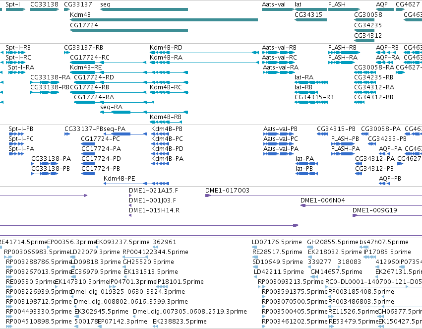The width and height of the screenshot is (422, 329).
Task: Click the FLASH gene label
Action: coord(337,4)
